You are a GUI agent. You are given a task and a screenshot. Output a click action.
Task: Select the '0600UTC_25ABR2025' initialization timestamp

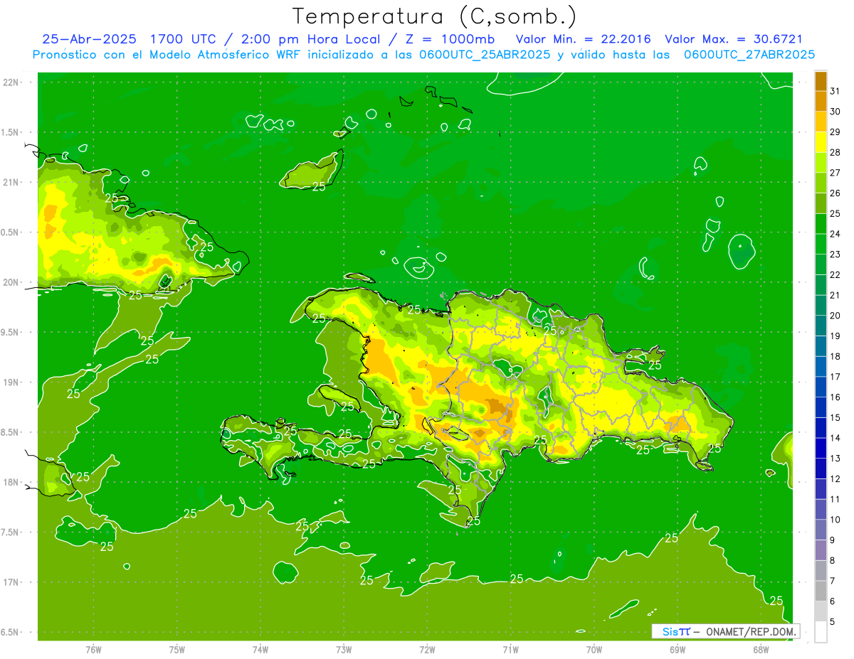tap(484, 54)
